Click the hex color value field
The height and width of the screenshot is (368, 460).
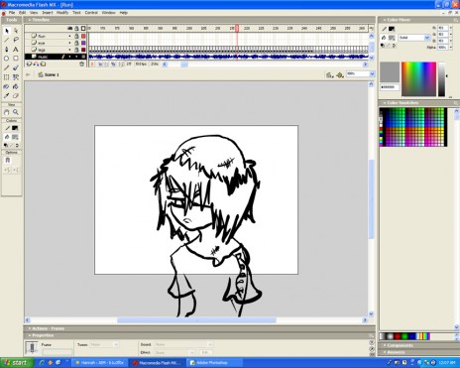(x=390, y=87)
